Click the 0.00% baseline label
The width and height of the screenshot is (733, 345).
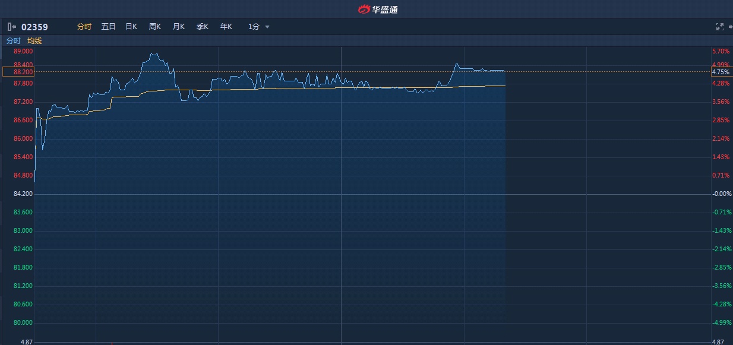pos(722,194)
